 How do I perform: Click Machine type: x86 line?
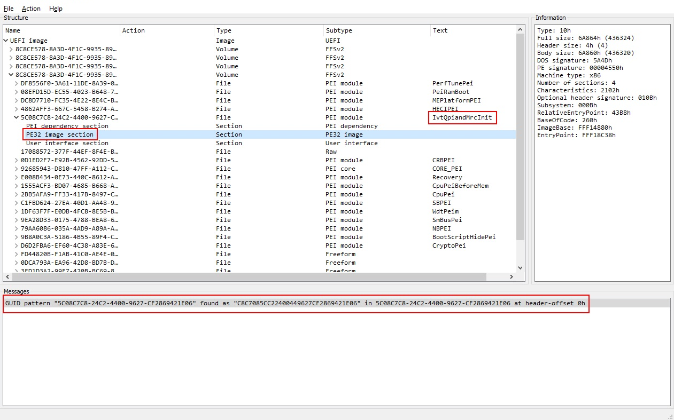pos(569,75)
